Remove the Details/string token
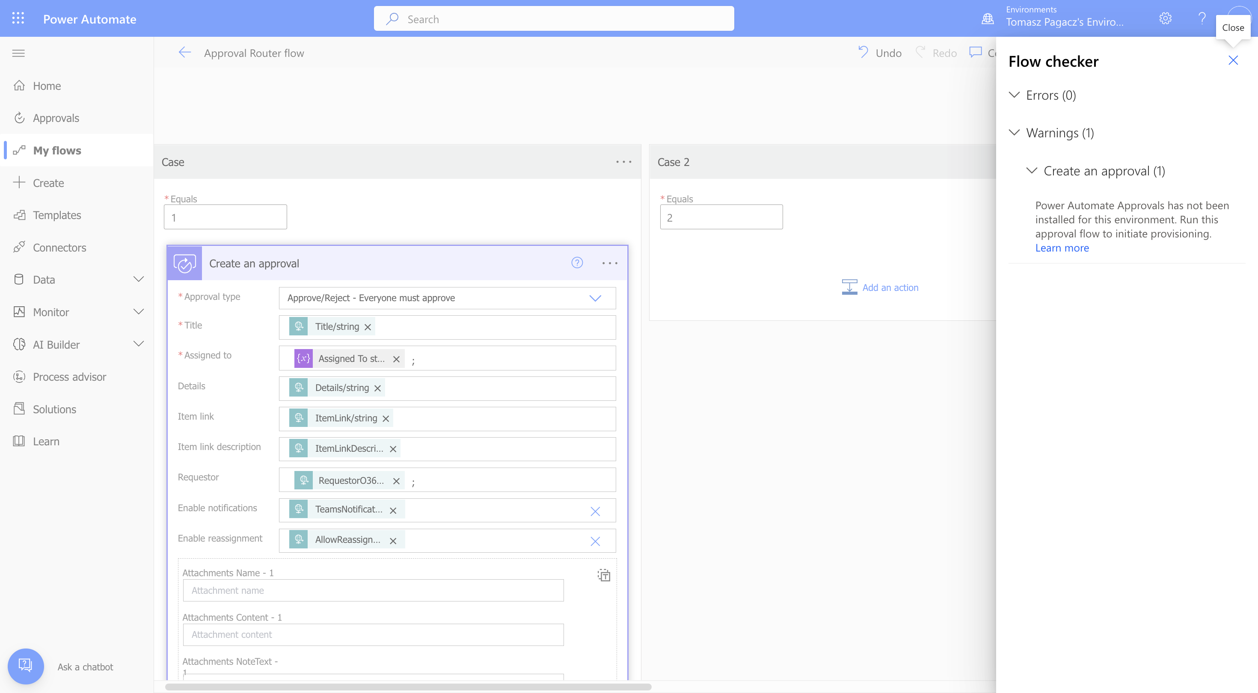 tap(377, 388)
